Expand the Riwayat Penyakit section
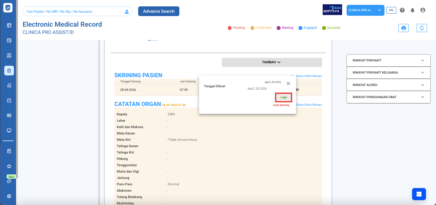 tap(388, 60)
